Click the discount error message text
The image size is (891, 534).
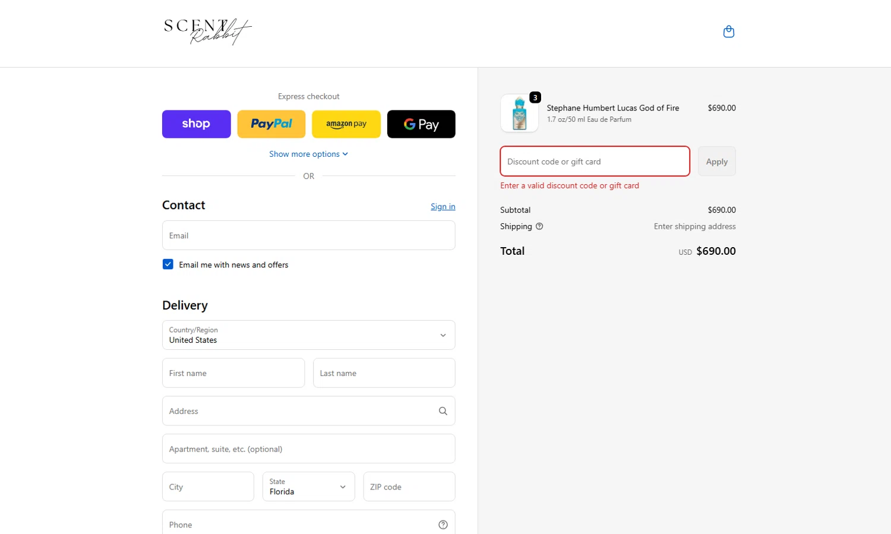tap(570, 185)
